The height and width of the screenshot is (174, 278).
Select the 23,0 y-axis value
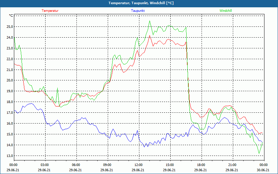(x=10, y=48)
